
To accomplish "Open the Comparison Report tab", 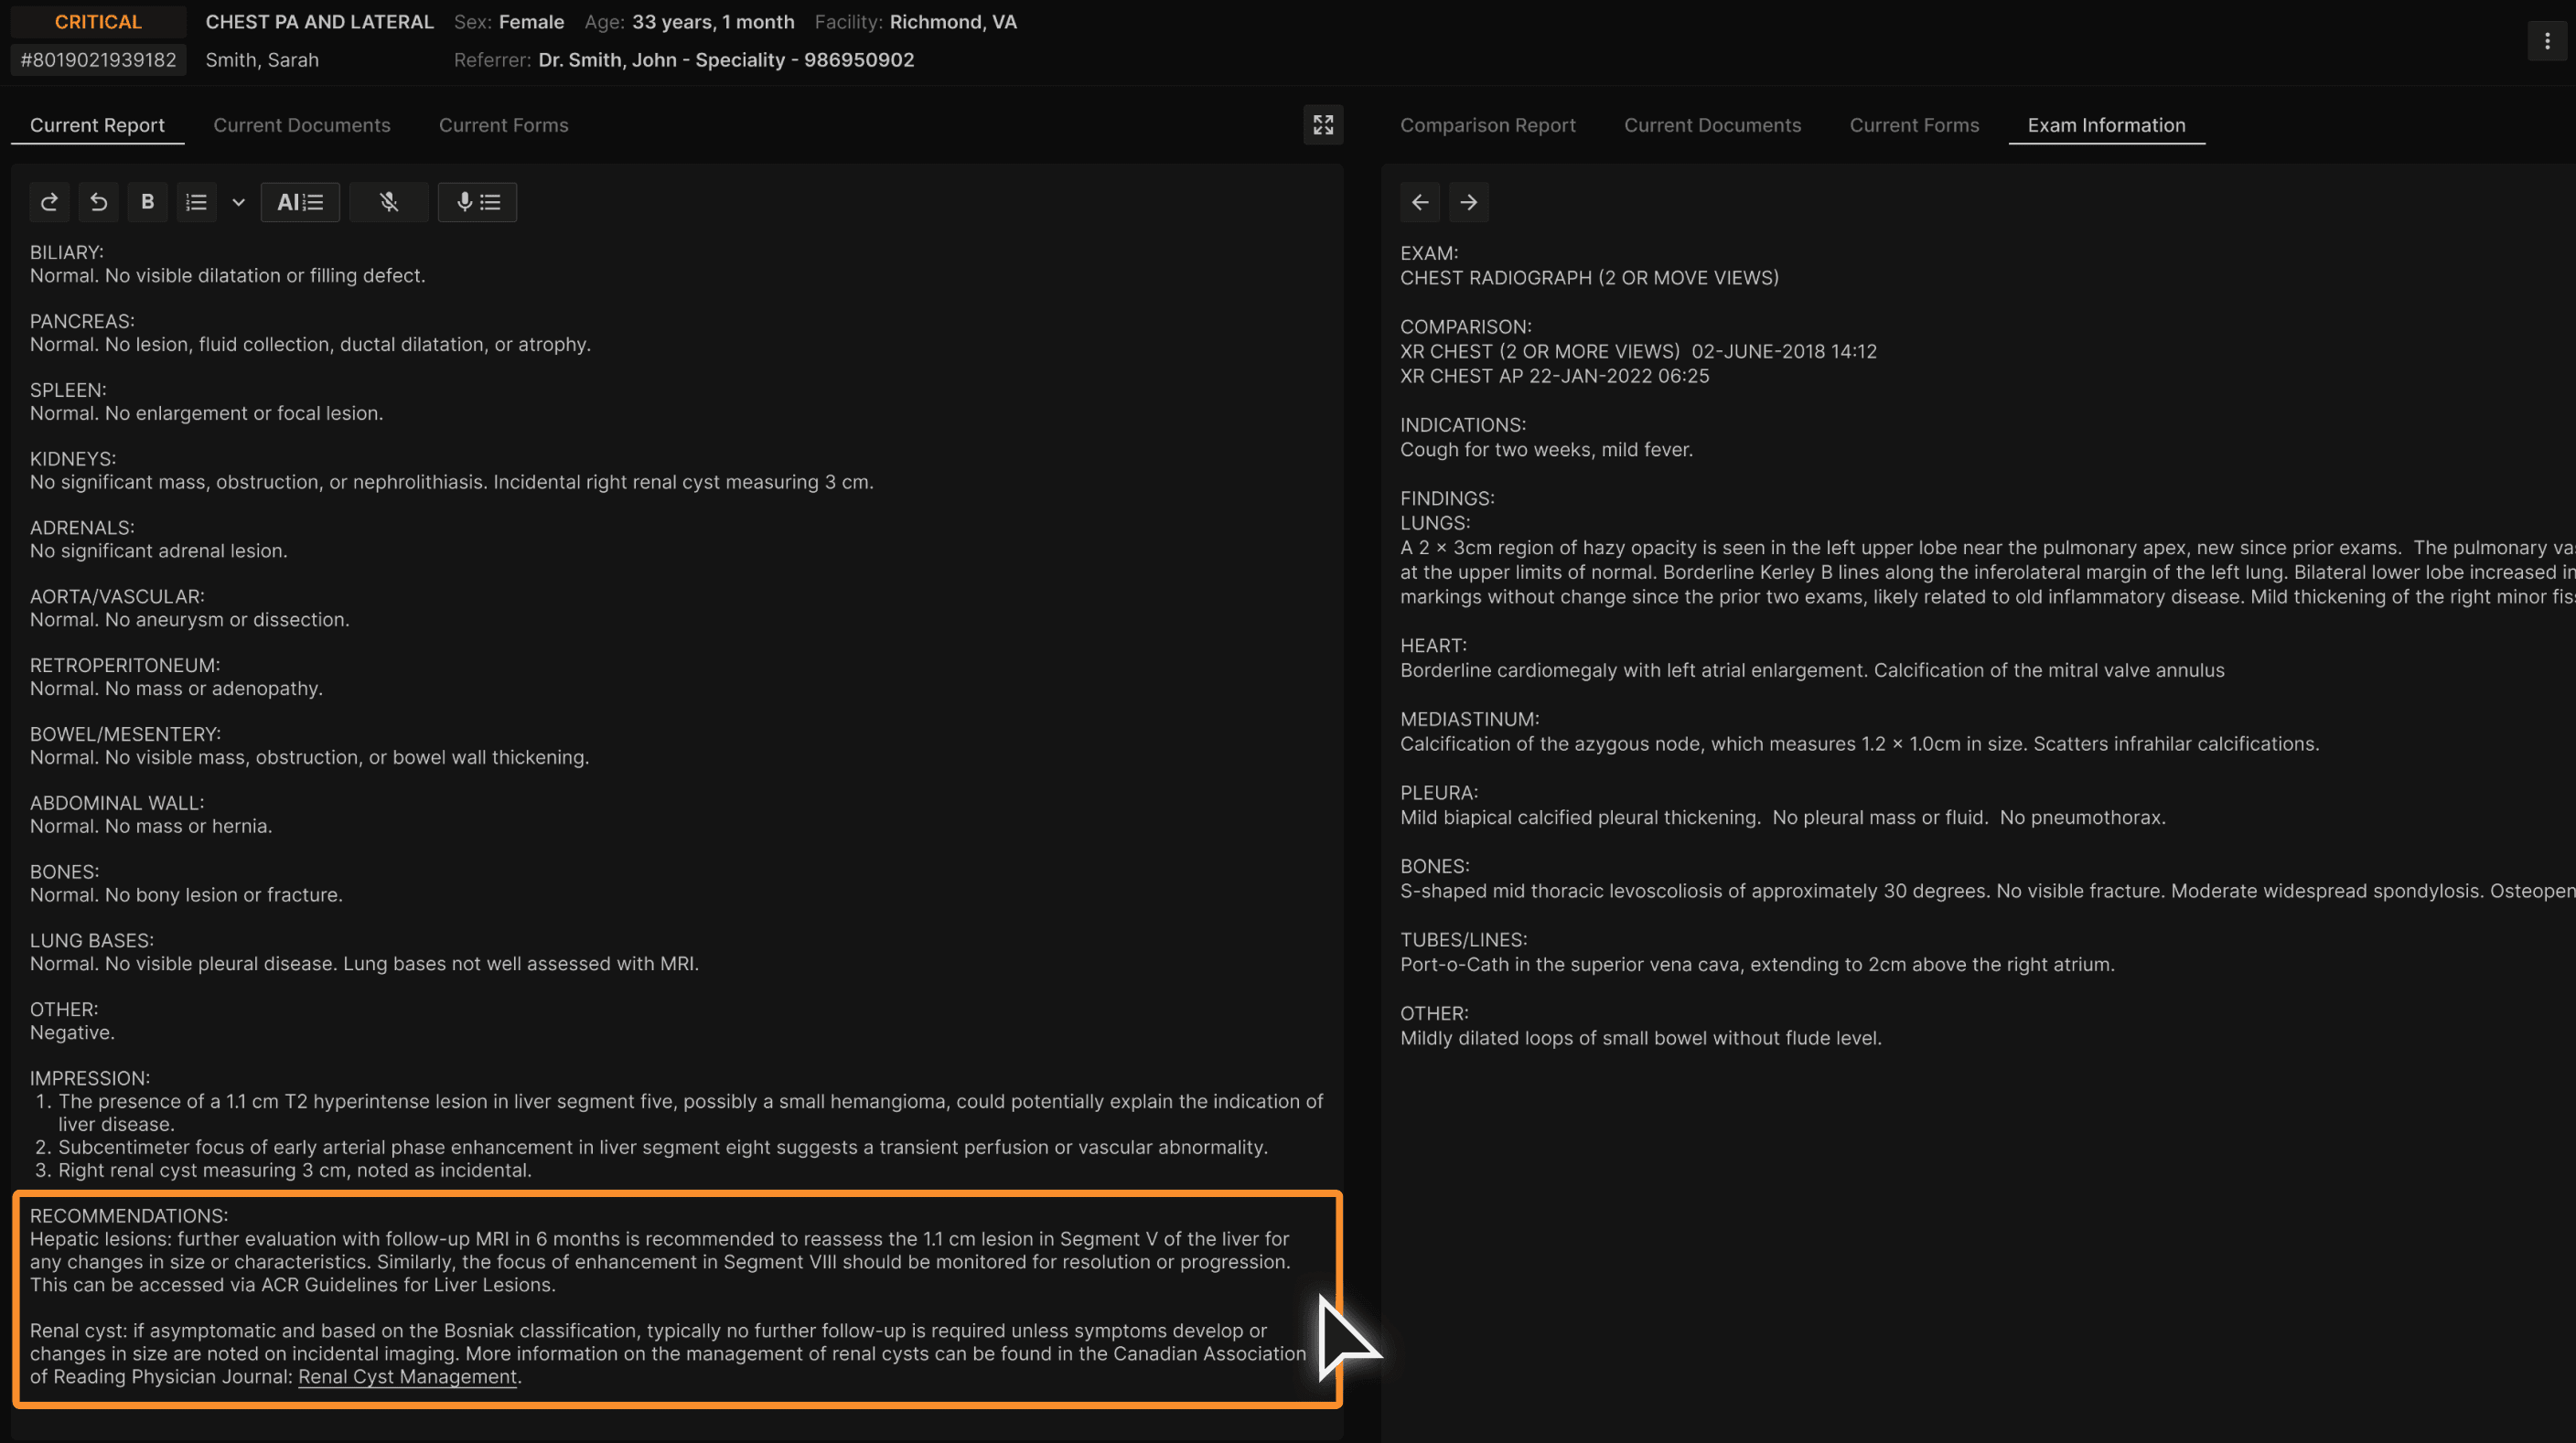I will (x=1487, y=125).
